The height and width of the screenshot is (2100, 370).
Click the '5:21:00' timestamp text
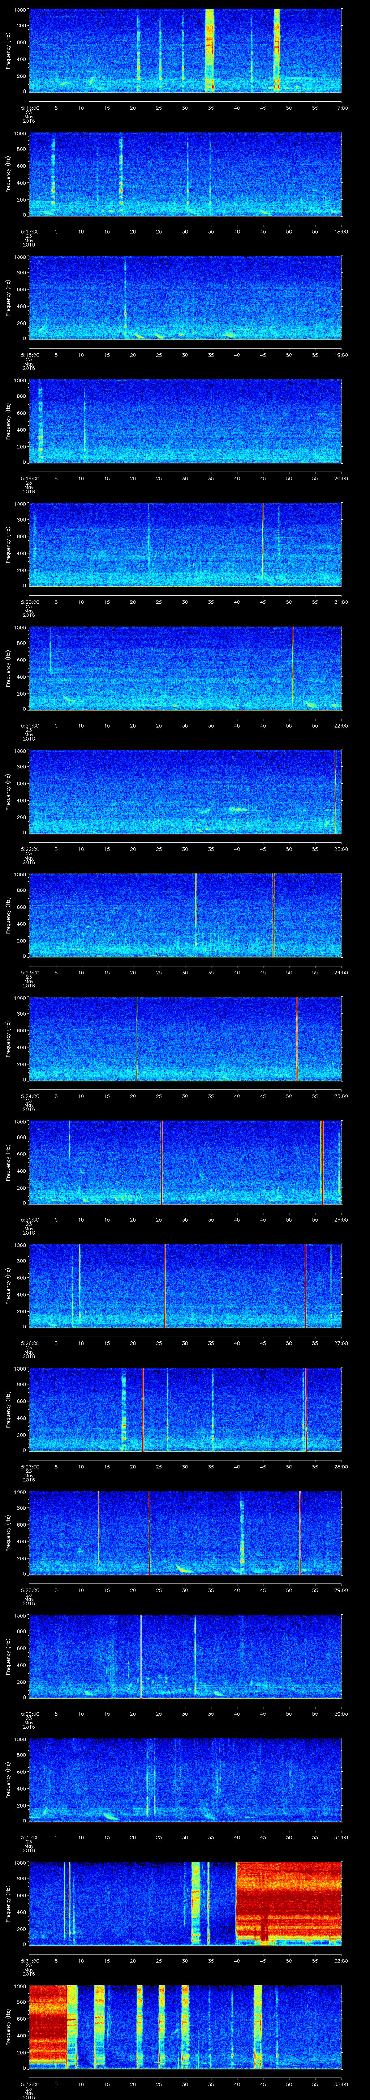29,726
